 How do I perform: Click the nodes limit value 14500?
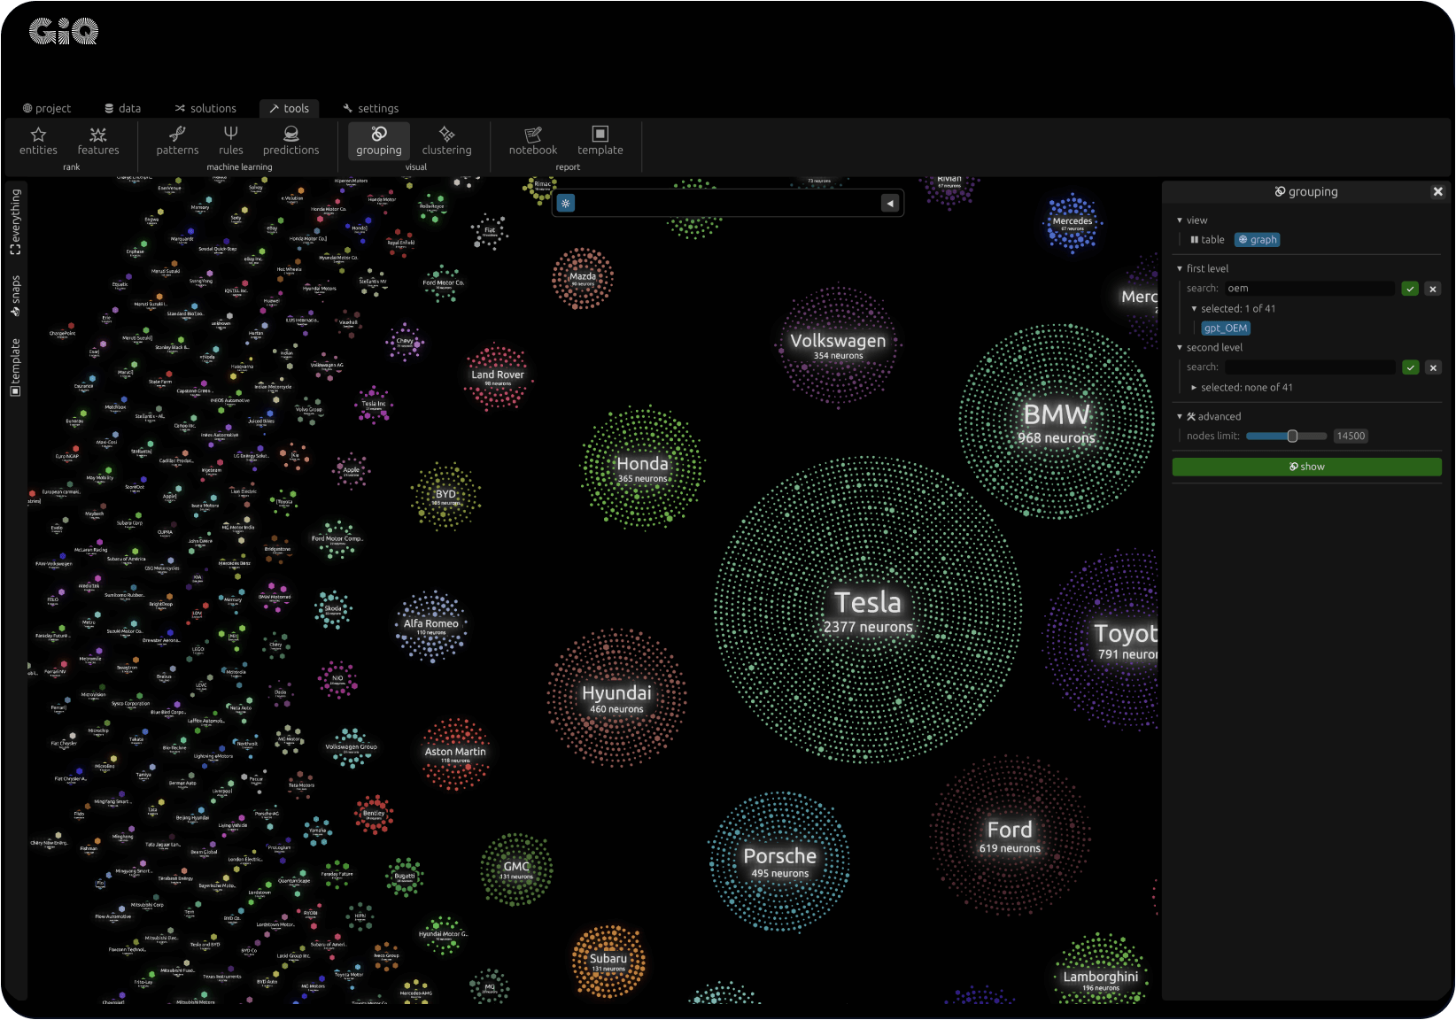click(x=1351, y=436)
